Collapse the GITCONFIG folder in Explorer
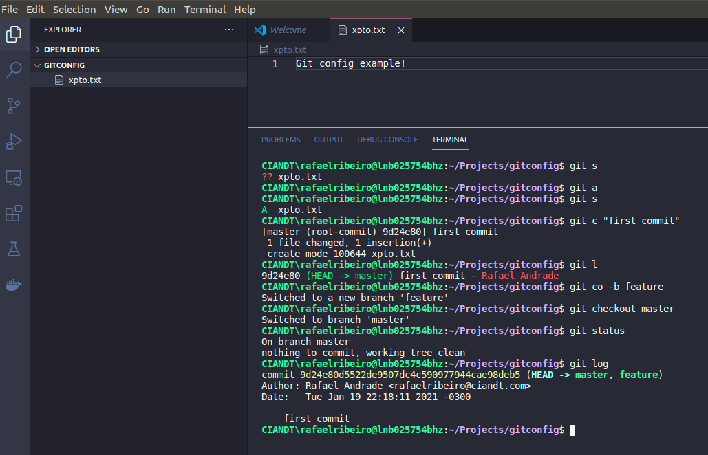 coord(37,65)
